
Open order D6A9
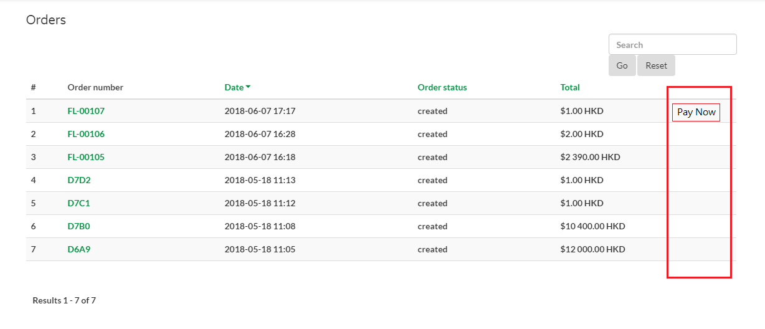coord(79,249)
